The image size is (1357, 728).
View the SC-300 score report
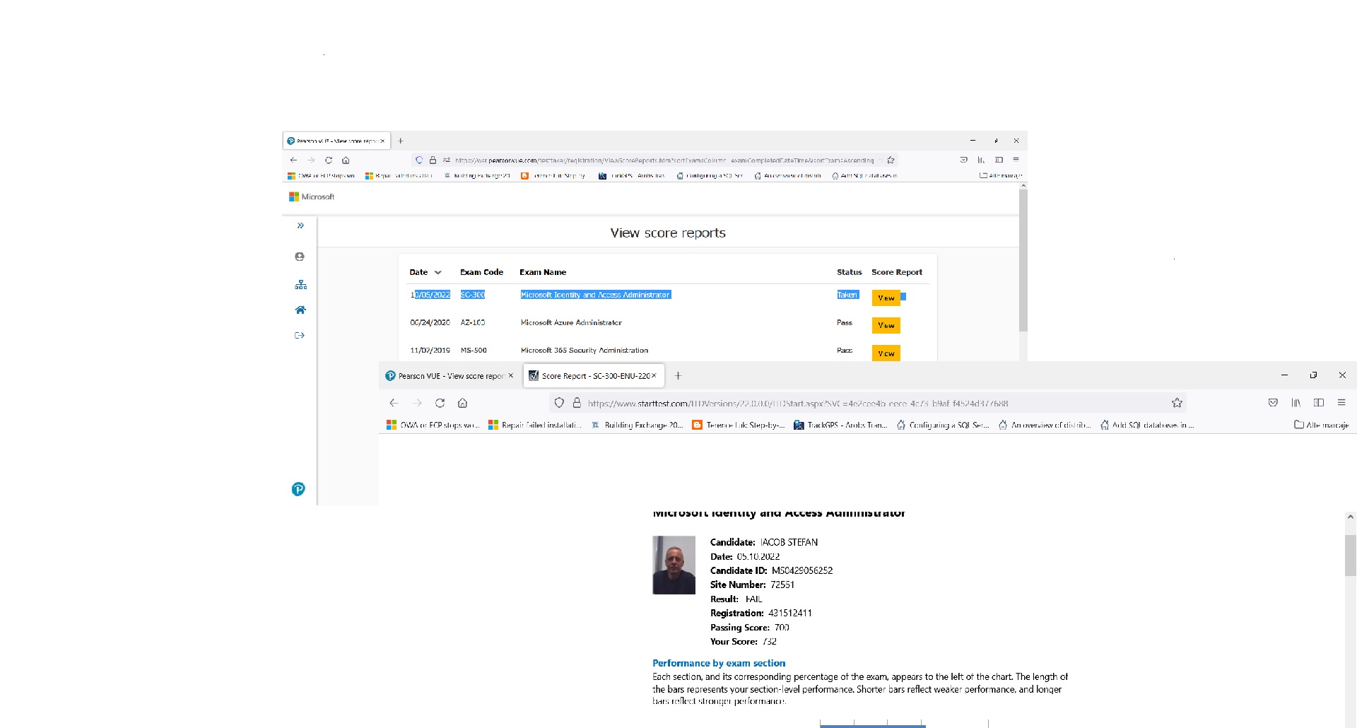(886, 298)
